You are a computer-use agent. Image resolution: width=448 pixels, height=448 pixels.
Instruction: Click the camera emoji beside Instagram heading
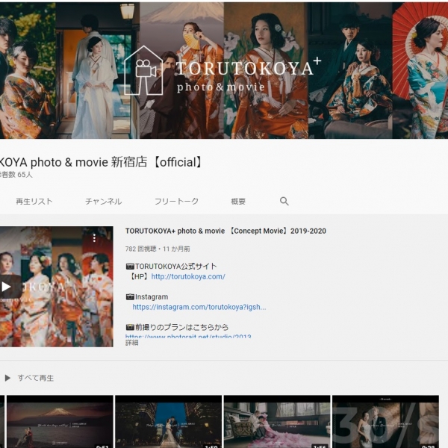pyautogui.click(x=130, y=297)
